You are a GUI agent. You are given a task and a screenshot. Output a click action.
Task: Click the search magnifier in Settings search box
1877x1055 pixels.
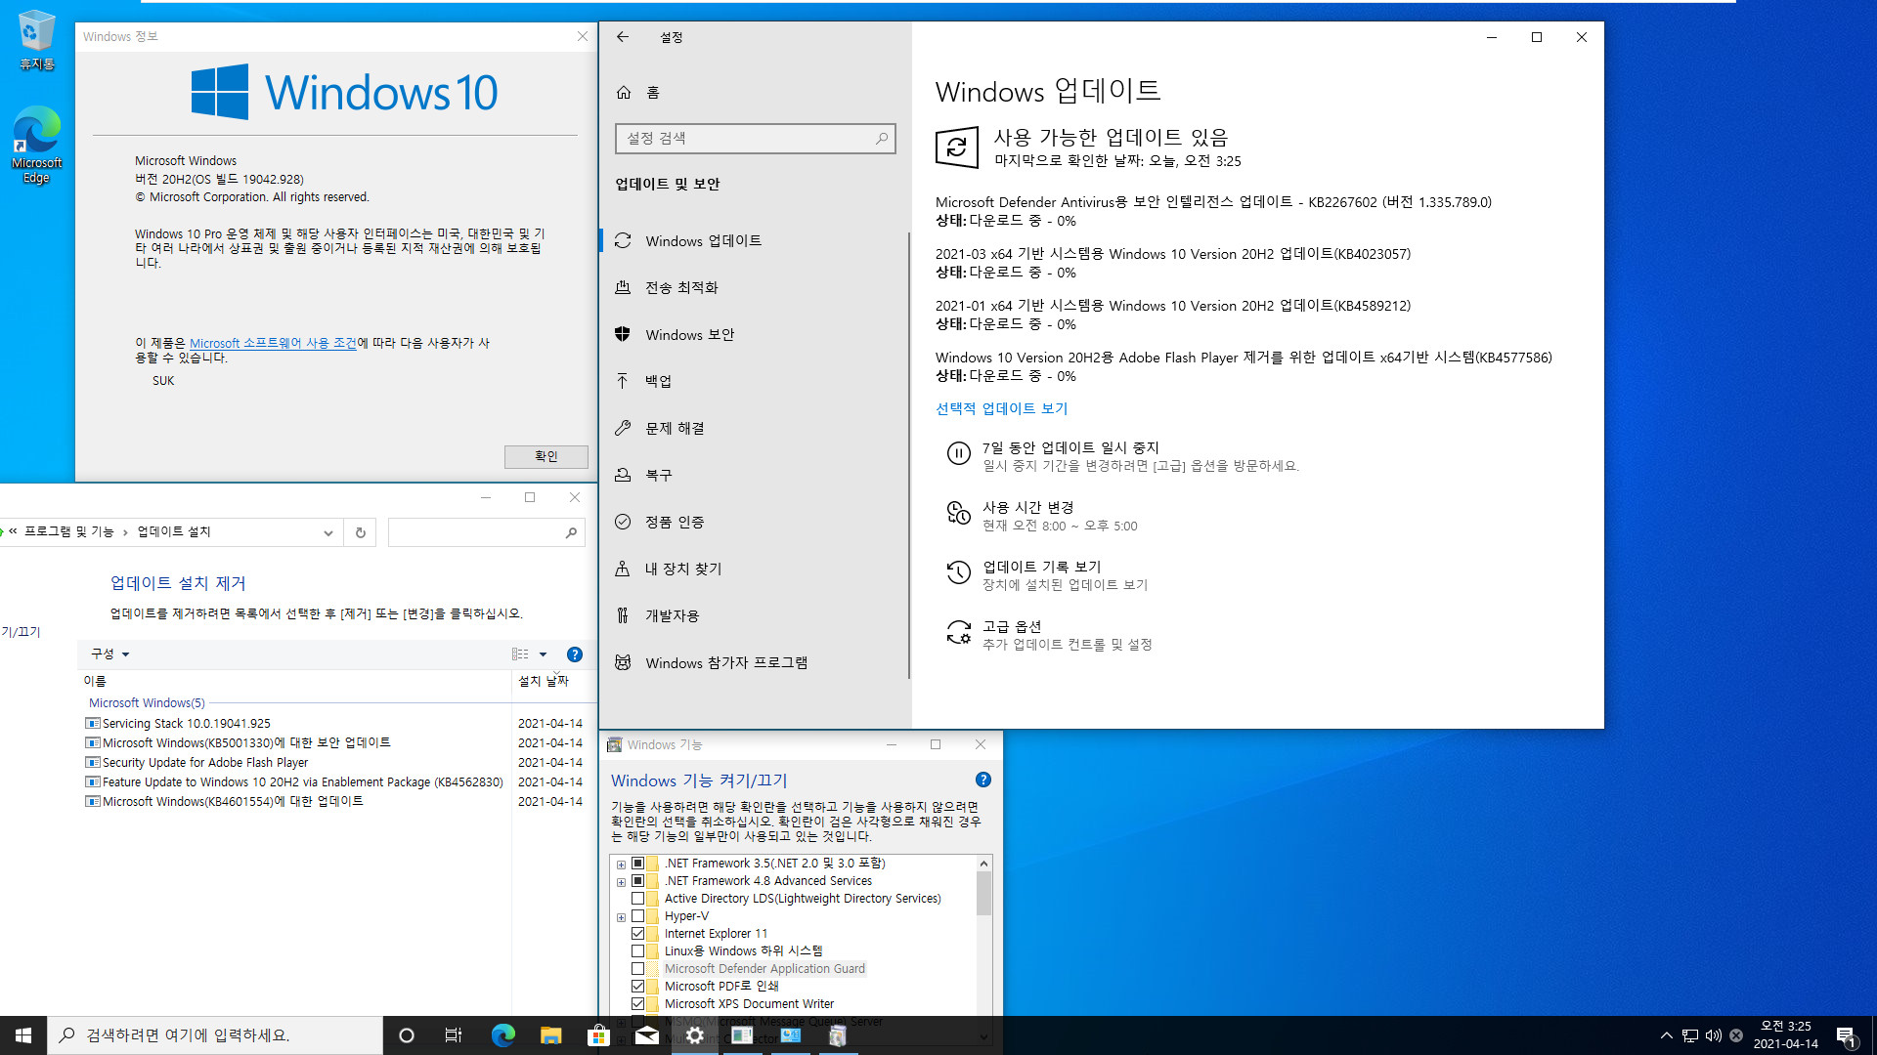pyautogui.click(x=882, y=138)
